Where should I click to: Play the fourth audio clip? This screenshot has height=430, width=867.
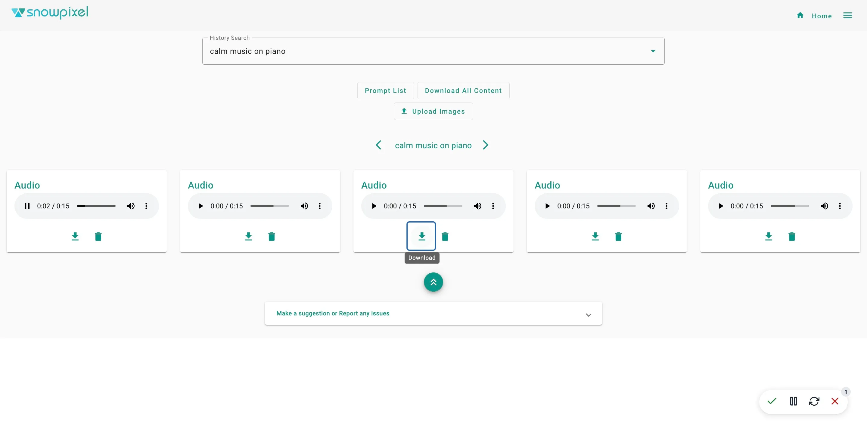point(547,206)
